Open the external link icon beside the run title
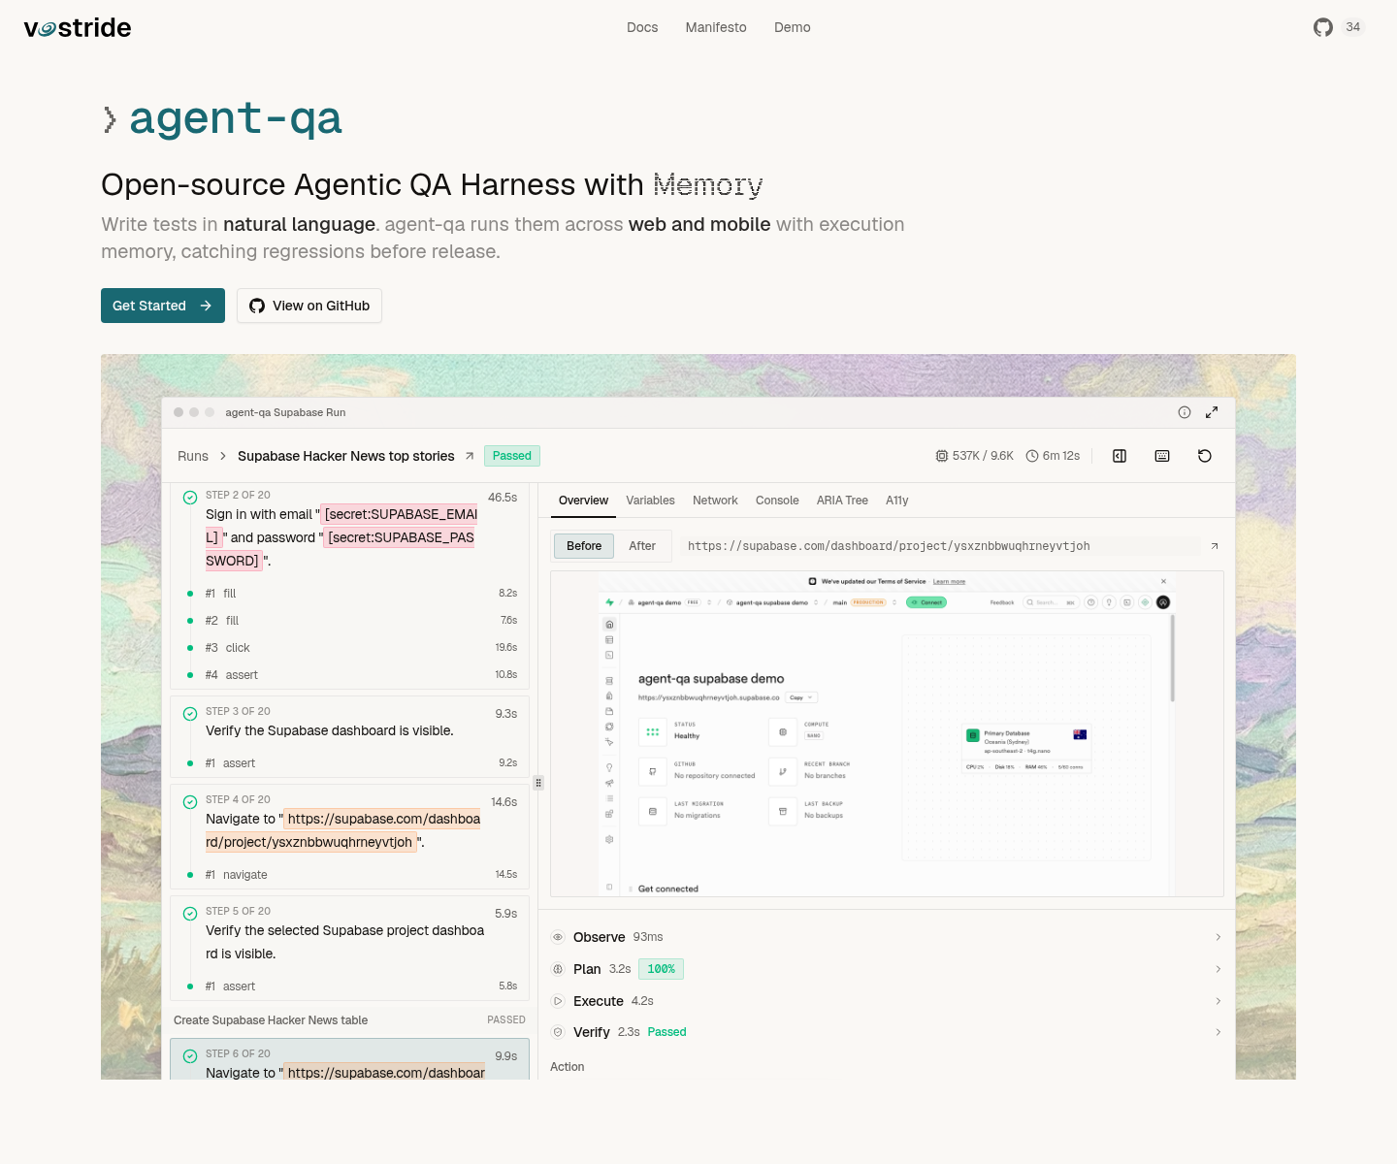Image resolution: width=1397 pixels, height=1164 pixels. click(x=470, y=456)
